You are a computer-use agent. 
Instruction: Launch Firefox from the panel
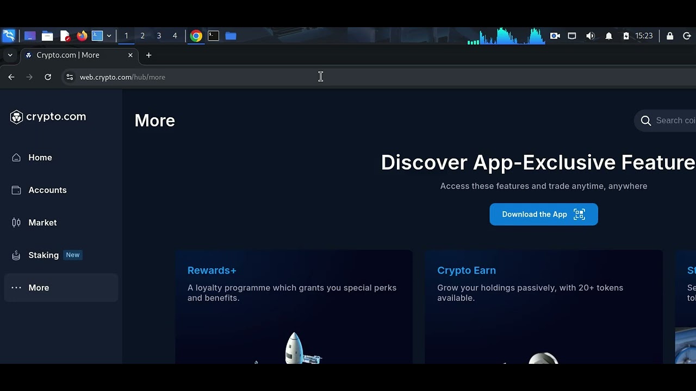point(82,36)
